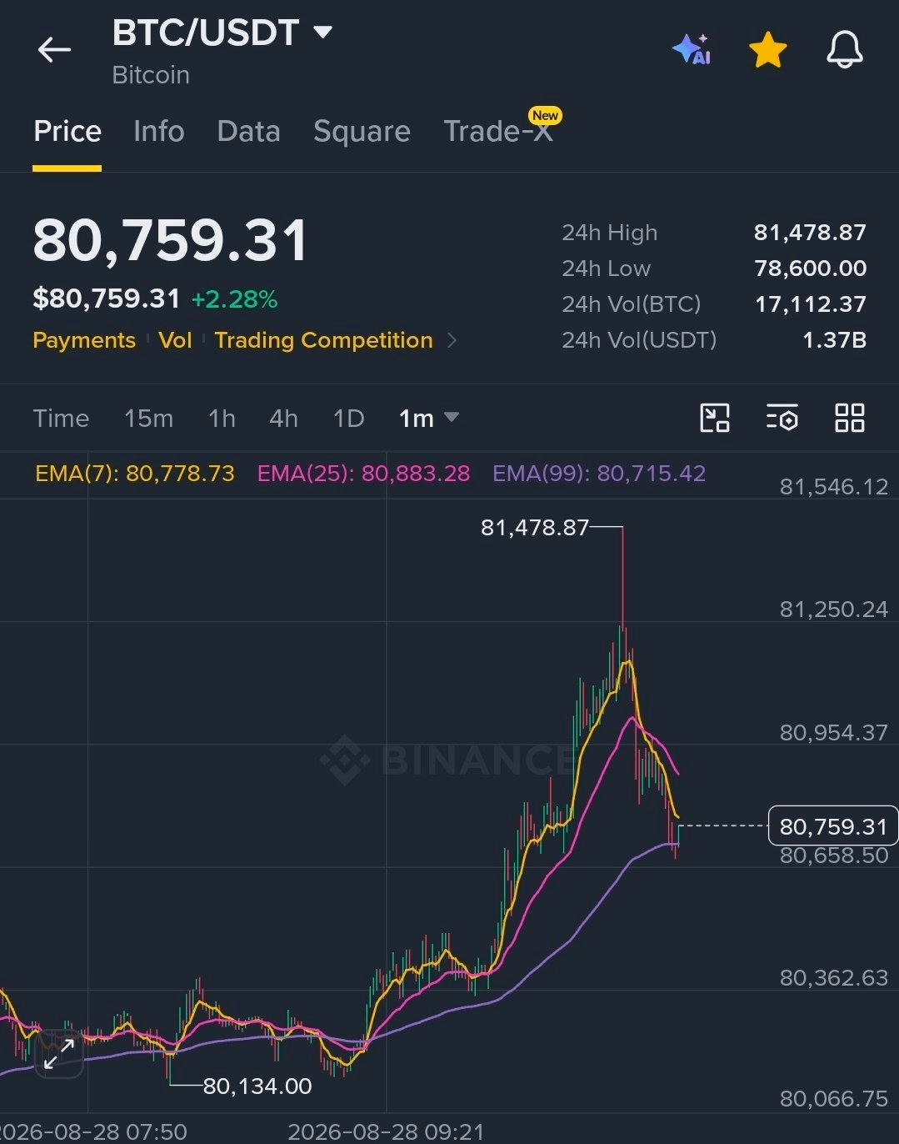899x1144 pixels.
Task: Switch to the Info tab
Action: click(x=158, y=131)
